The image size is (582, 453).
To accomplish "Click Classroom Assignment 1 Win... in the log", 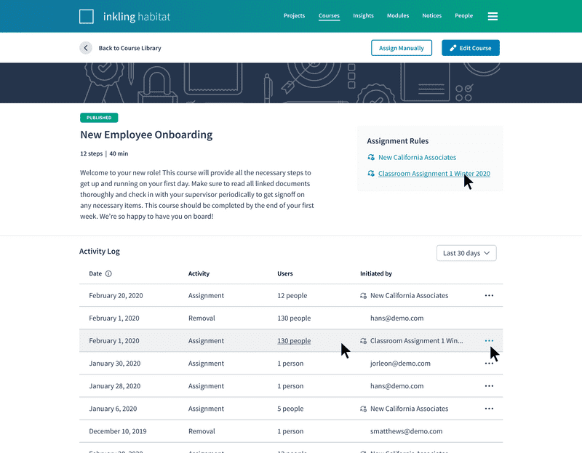I will (416, 341).
